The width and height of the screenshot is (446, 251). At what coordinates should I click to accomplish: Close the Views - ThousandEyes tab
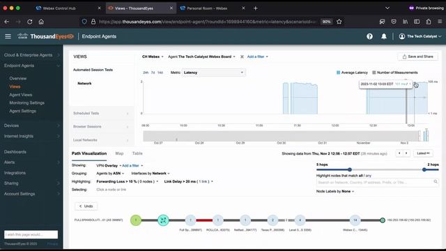coord(171,8)
